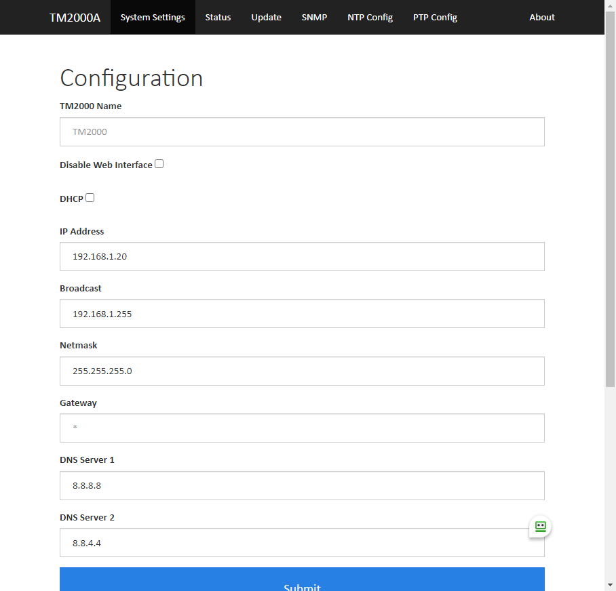Toggle the Disable Web Interface checkbox
The height and width of the screenshot is (591, 616).
point(159,164)
